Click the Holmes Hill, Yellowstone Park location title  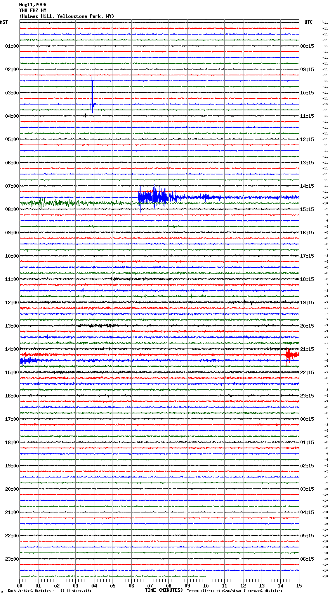coord(67,16)
